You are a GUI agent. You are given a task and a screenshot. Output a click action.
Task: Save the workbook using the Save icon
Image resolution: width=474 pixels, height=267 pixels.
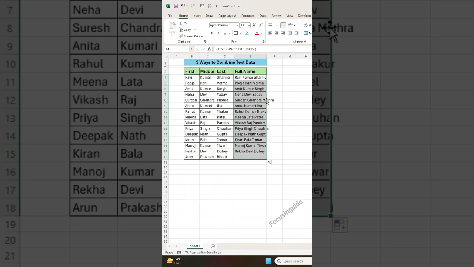tap(176, 6)
